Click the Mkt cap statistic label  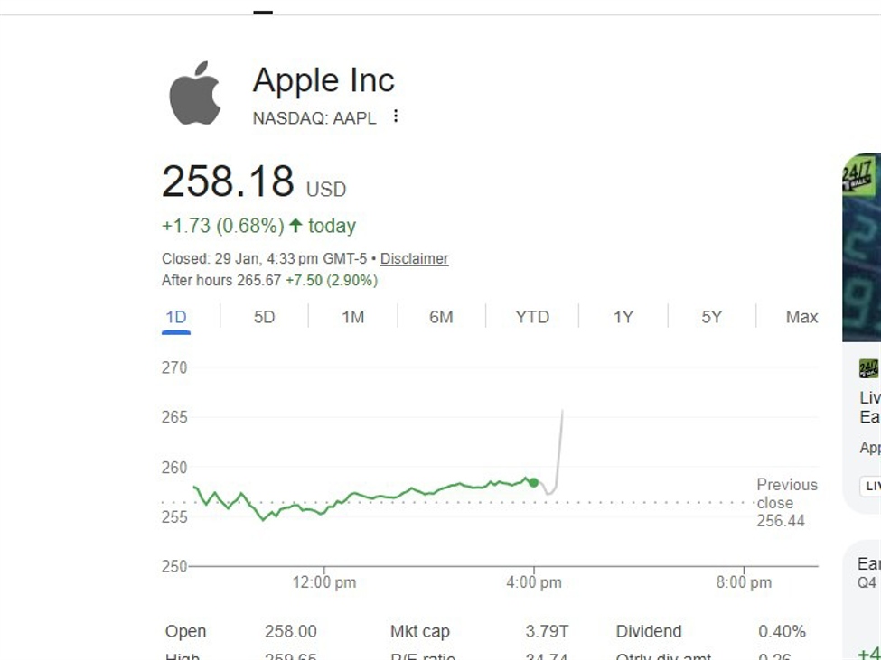pyautogui.click(x=419, y=631)
